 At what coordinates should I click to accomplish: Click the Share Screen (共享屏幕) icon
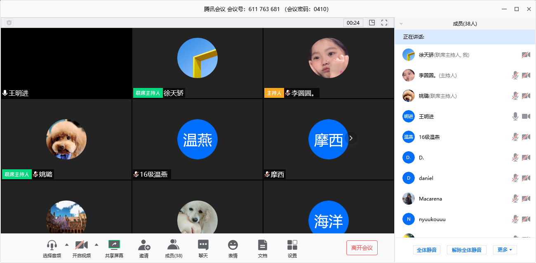[114, 245]
